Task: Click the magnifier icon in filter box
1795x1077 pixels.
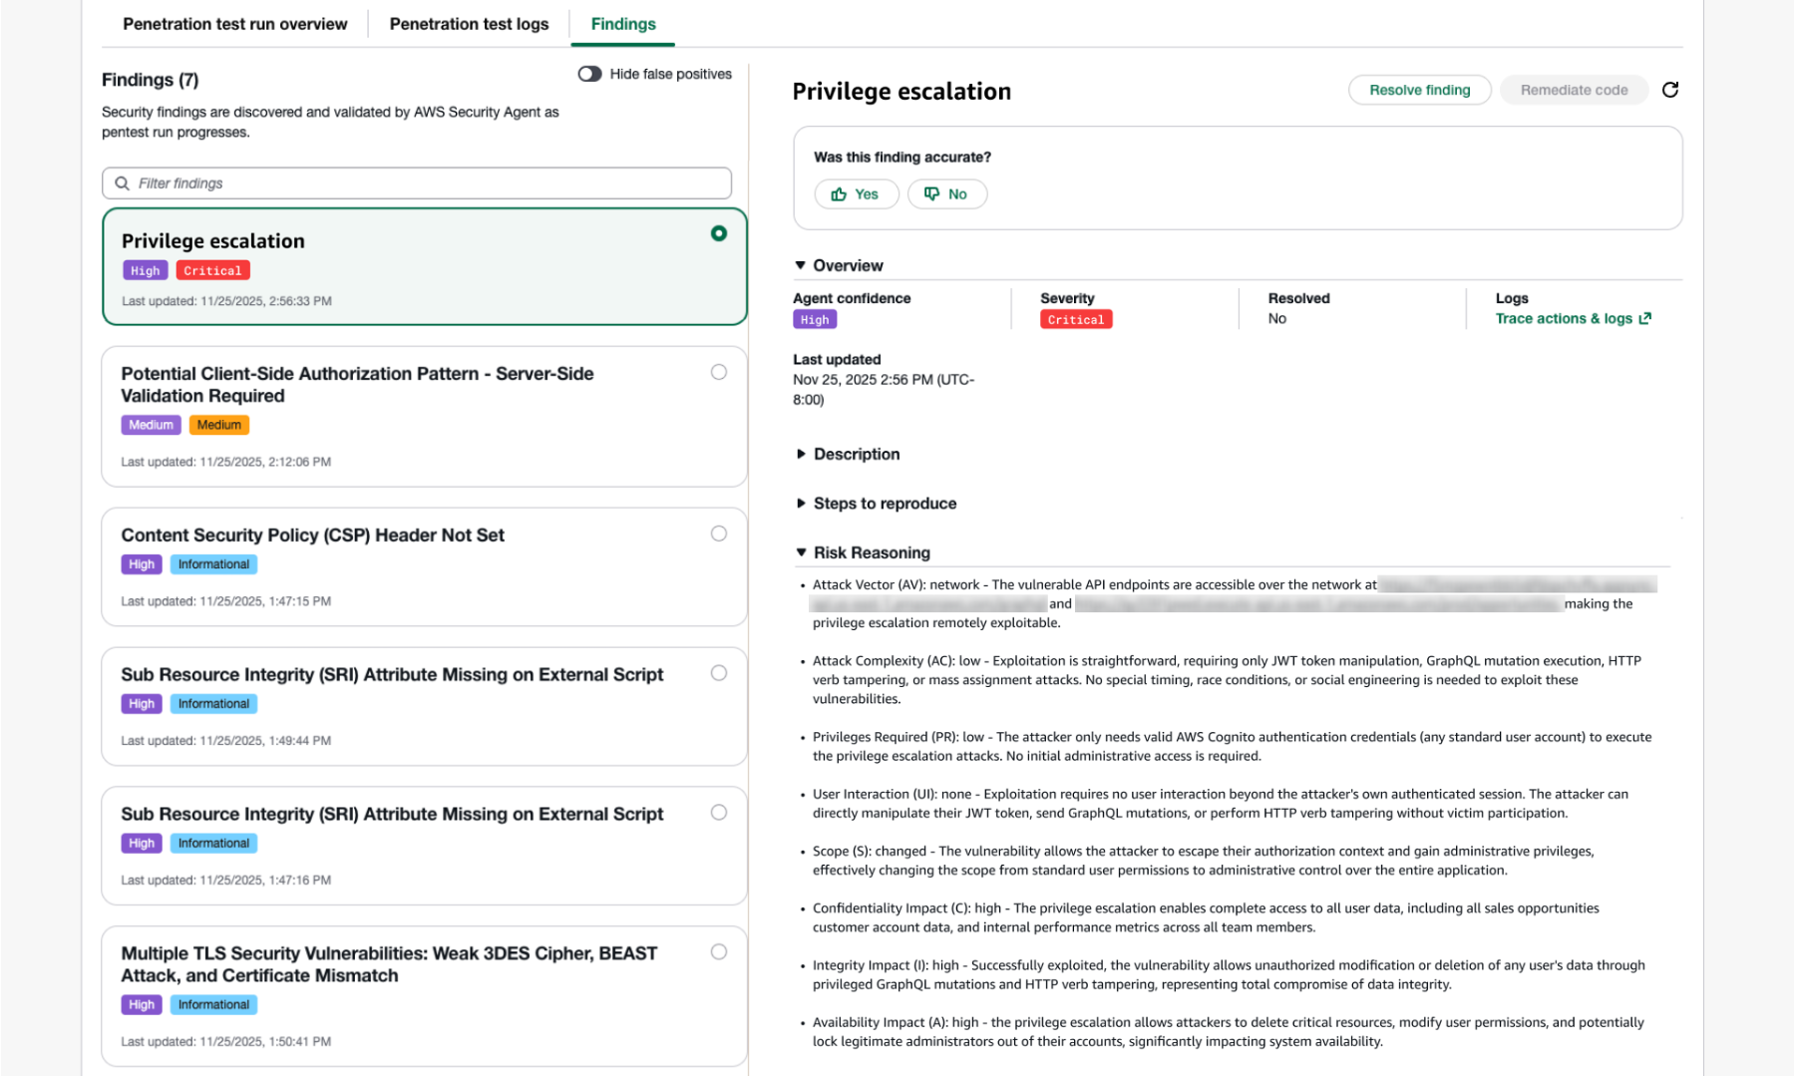Action: (123, 183)
